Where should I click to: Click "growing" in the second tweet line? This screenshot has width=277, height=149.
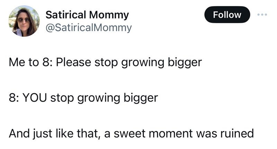point(96,98)
